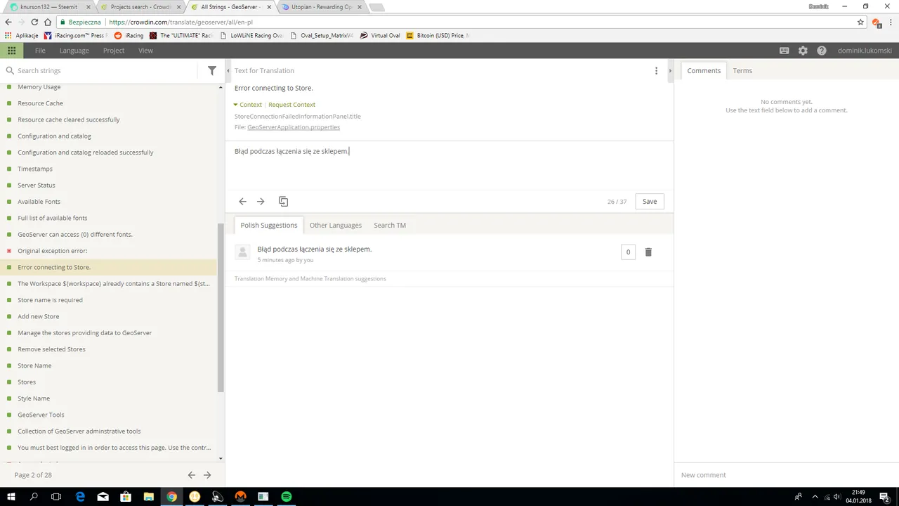Save the translation
This screenshot has height=506, width=899.
650,202
